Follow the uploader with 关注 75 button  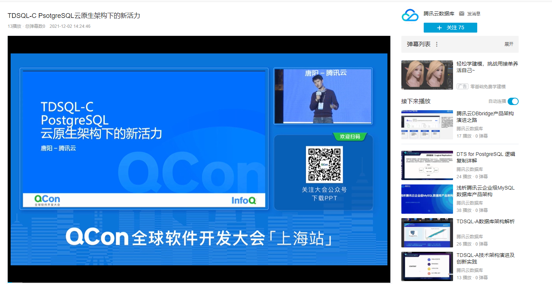[450, 27]
